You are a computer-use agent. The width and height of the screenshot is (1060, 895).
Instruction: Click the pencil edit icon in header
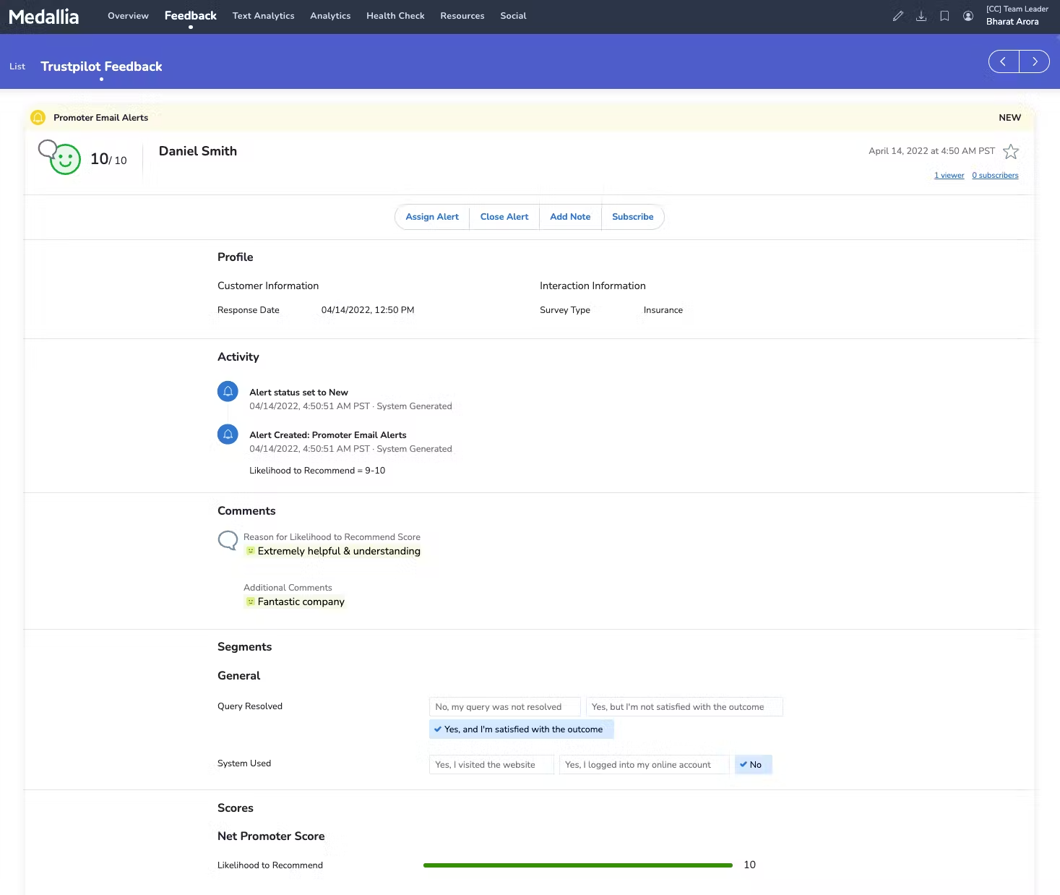click(x=897, y=16)
